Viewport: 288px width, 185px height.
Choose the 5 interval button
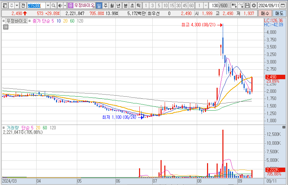coord(159,6)
